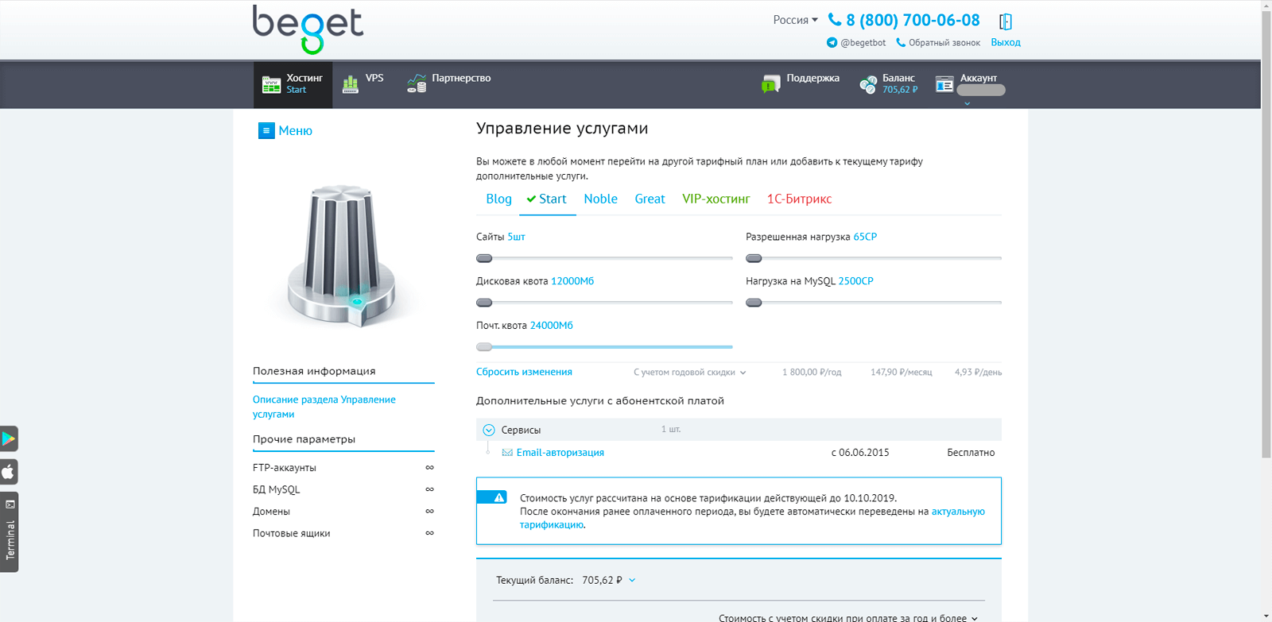1272x622 pixels.
Task: Open the Хостинг Start section icon
Action: pyautogui.click(x=271, y=84)
